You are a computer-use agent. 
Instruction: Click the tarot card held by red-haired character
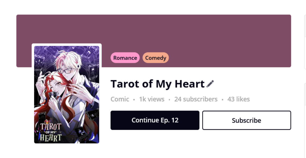click(x=52, y=95)
